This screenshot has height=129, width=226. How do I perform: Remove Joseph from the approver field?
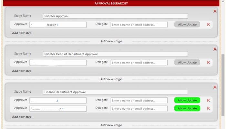click(x=58, y=25)
